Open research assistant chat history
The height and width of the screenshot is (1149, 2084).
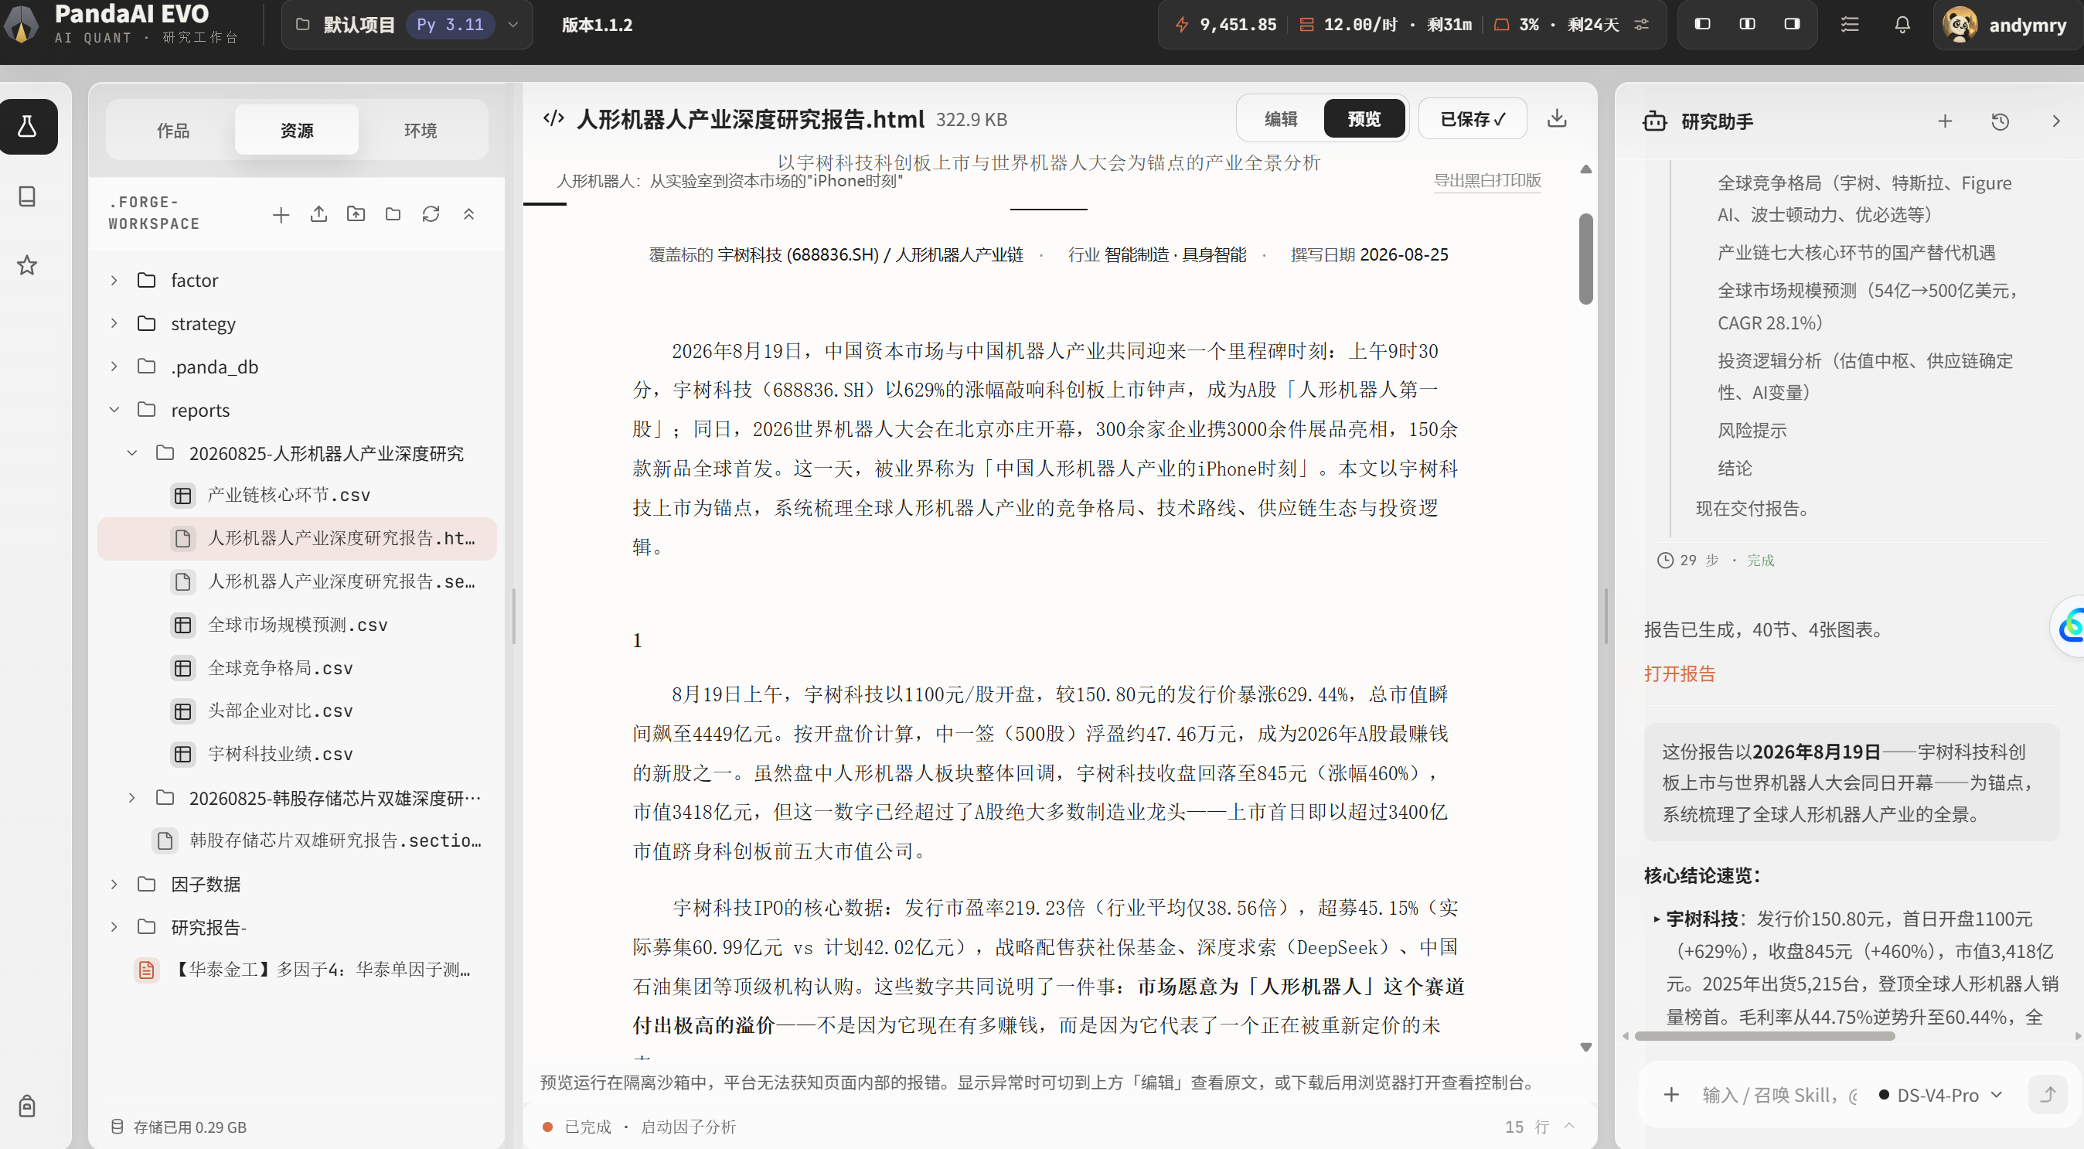(x=2000, y=121)
